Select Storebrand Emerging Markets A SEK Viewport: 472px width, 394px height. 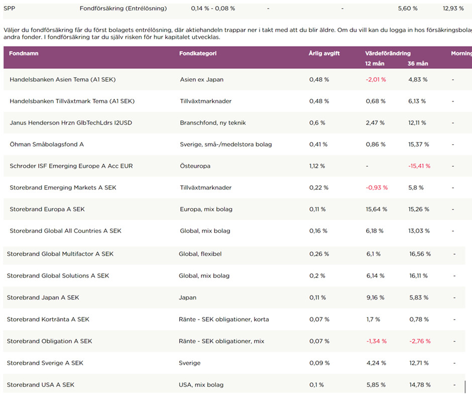(63, 187)
